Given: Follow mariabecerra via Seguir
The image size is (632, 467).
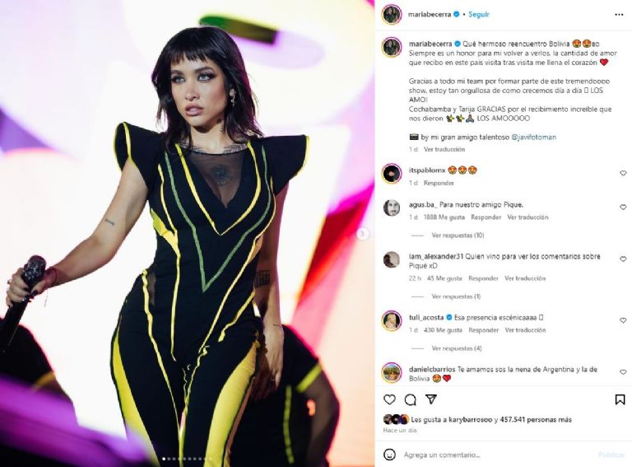Looking at the screenshot, I should pyautogui.click(x=479, y=14).
